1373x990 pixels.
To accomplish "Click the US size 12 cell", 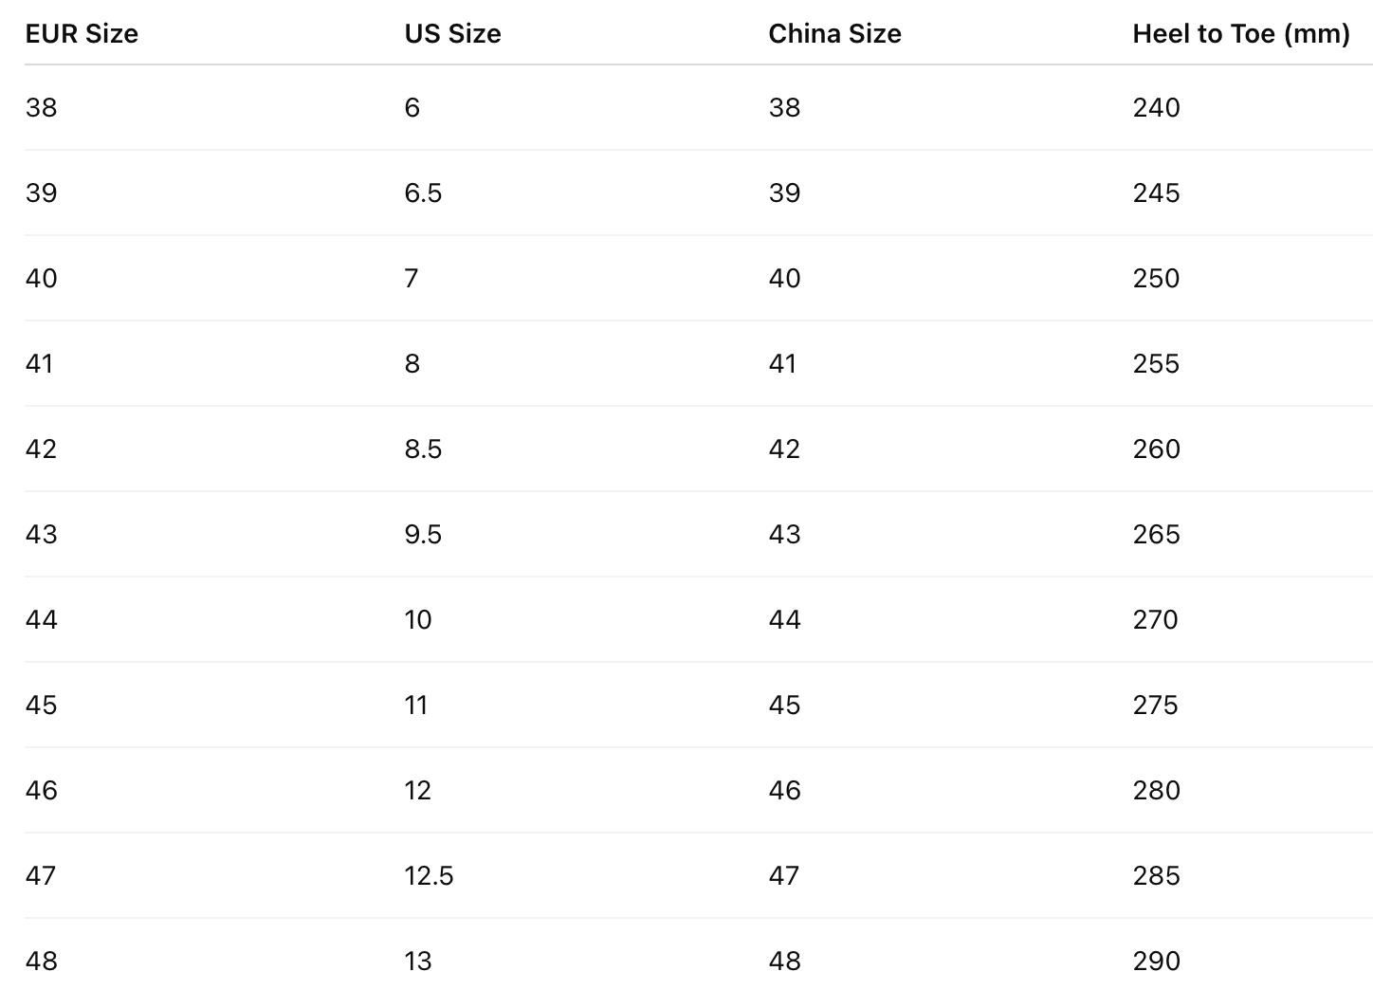I will pyautogui.click(x=417, y=791).
